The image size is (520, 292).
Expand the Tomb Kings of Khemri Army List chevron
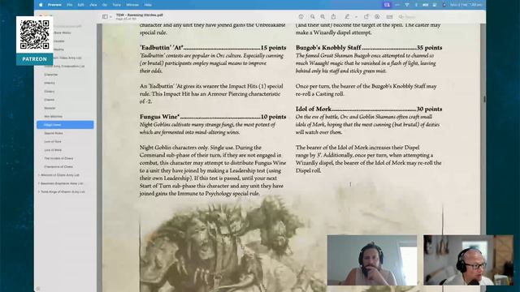pyautogui.click(x=39, y=191)
